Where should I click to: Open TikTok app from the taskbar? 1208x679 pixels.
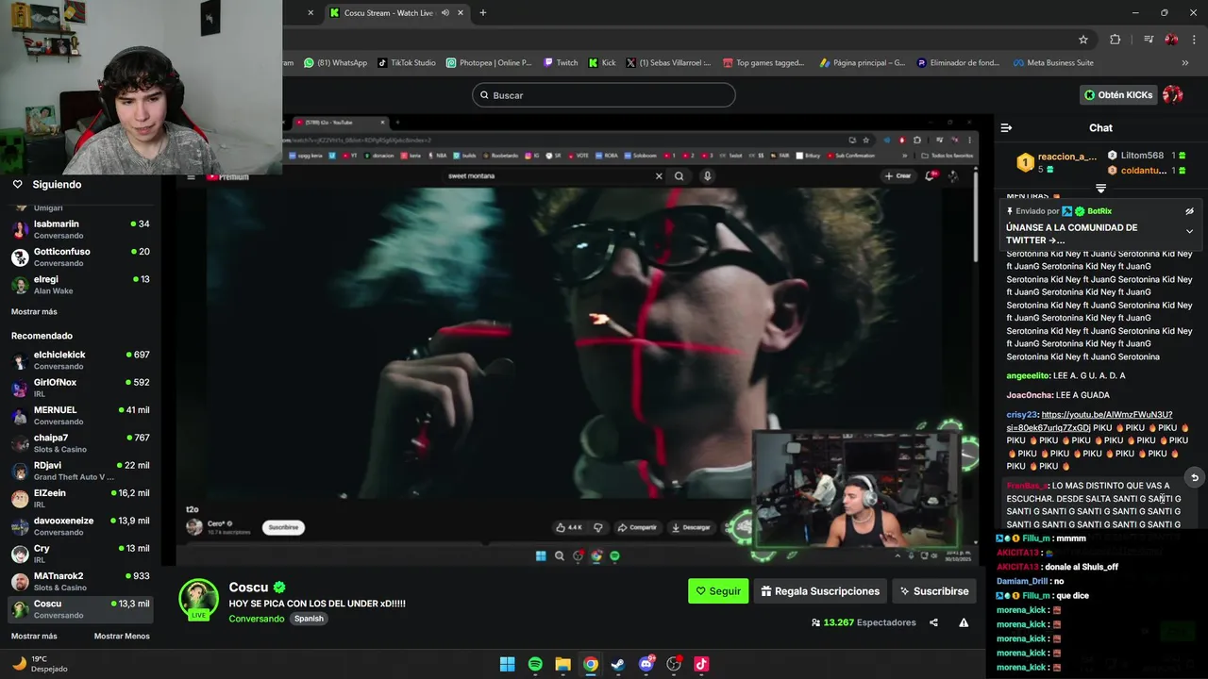coord(701,664)
